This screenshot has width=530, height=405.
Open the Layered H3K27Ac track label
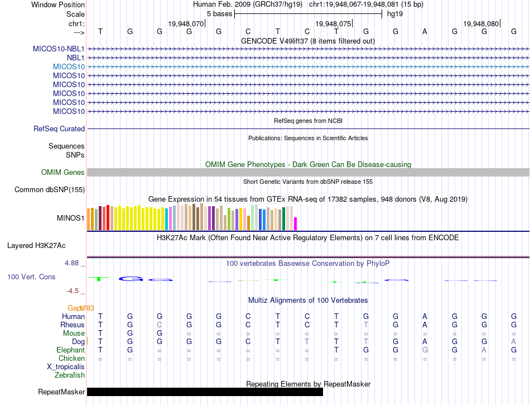tap(36, 245)
